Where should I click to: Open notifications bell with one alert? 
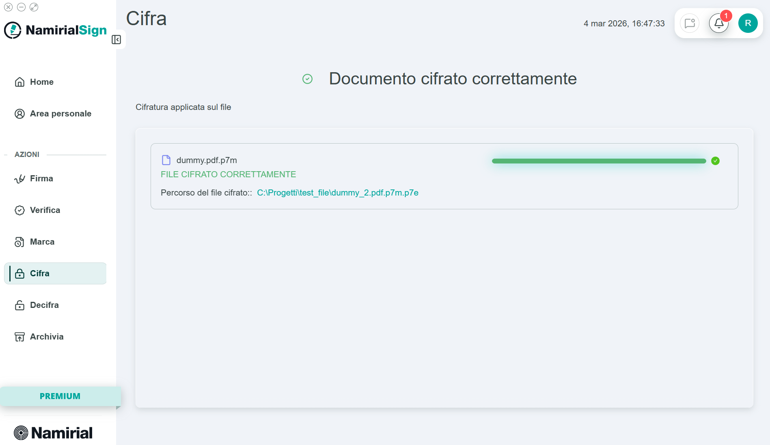point(719,23)
